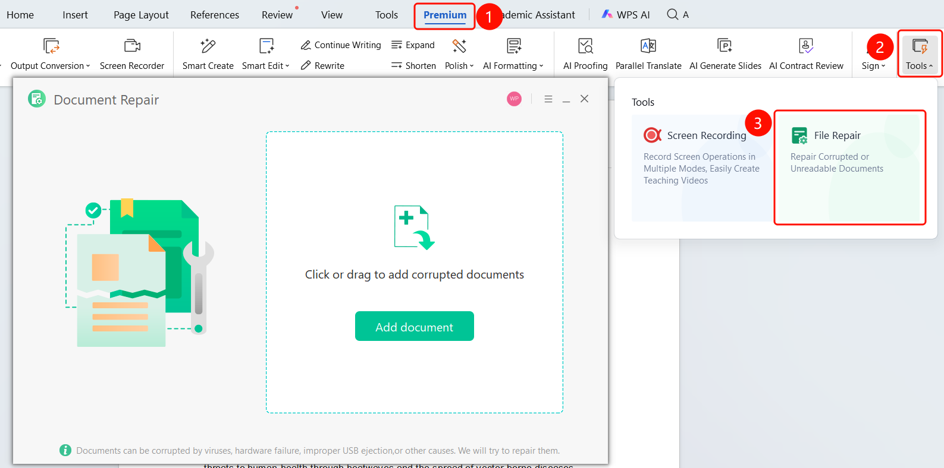Click the Add document button

pyautogui.click(x=415, y=326)
